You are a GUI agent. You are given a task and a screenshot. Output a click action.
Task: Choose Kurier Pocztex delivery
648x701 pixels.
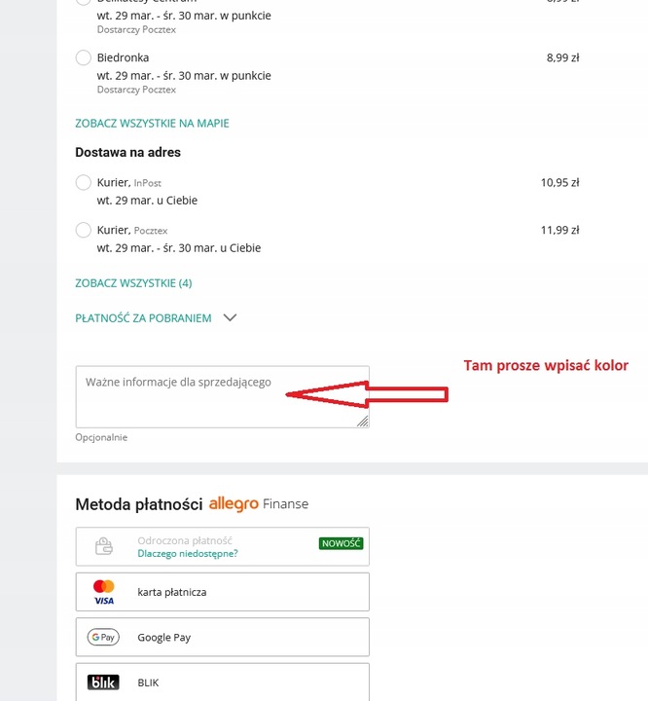[84, 231]
